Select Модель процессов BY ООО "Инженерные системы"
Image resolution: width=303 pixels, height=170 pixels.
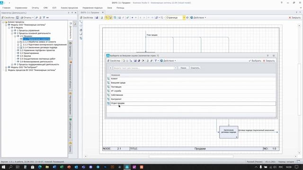pos(32,70)
